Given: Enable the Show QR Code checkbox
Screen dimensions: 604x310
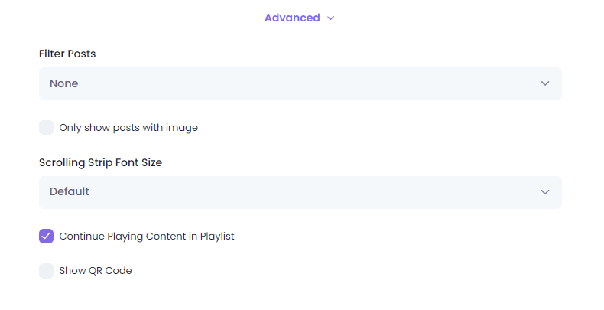Looking at the screenshot, I should pyautogui.click(x=46, y=271).
